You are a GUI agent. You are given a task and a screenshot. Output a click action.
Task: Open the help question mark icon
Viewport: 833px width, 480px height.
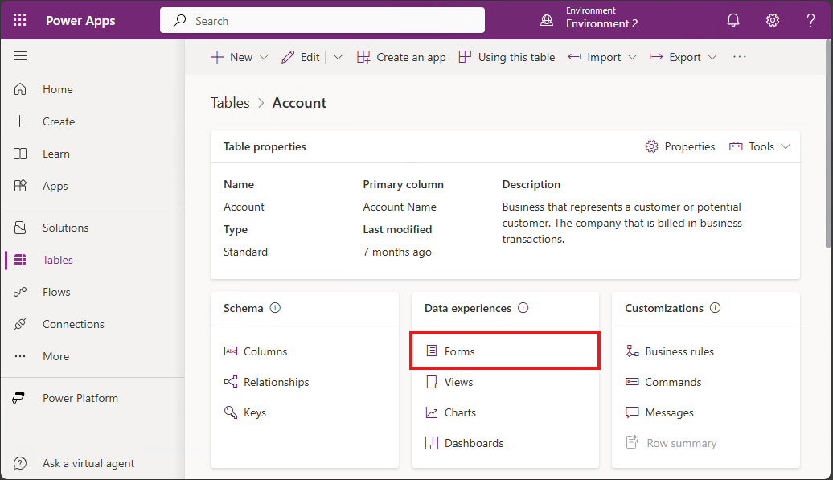coord(810,21)
